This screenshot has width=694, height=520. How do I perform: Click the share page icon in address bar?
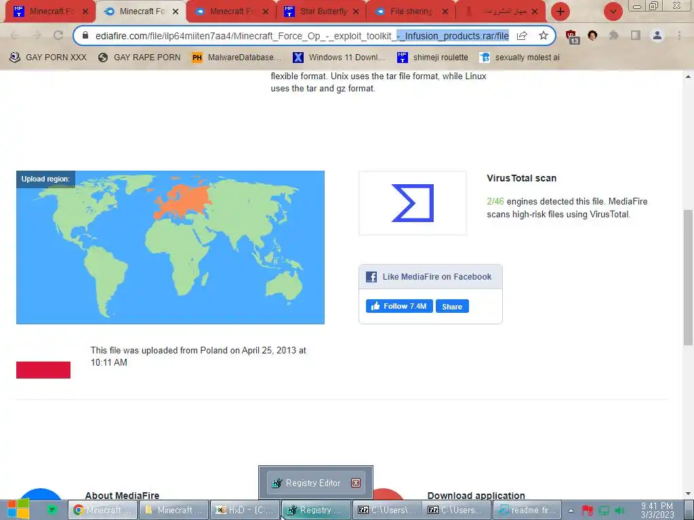click(522, 35)
